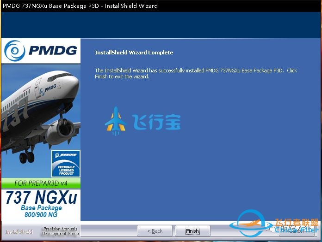Screen dimensions: 322x242
Task: Click the InstallShield Wizard Complete heading
Action: pyautogui.click(x=134, y=53)
